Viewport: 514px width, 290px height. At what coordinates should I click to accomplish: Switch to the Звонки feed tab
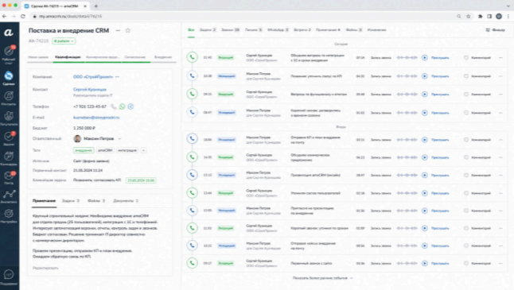[231, 29]
